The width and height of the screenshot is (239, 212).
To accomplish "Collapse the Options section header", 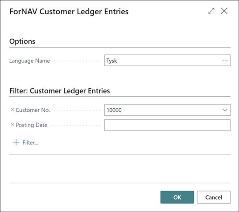I will click(x=22, y=41).
